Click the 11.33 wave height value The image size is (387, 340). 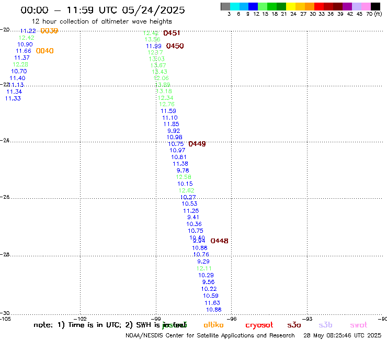(13, 98)
